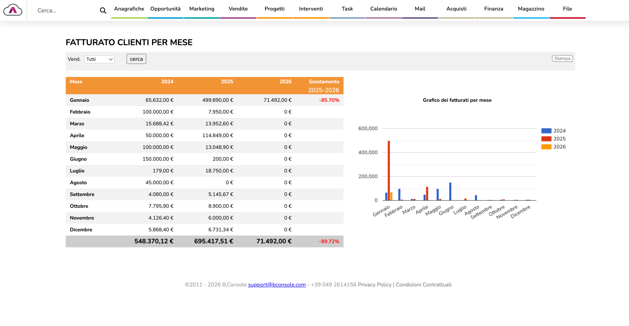Go to the Marketing menu

coord(202,9)
